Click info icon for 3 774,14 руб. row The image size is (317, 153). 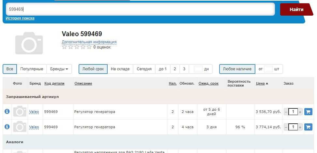(x=7, y=127)
